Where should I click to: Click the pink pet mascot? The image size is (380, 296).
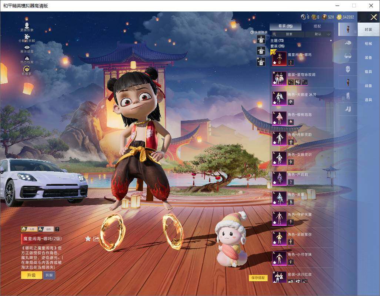coord(231,240)
